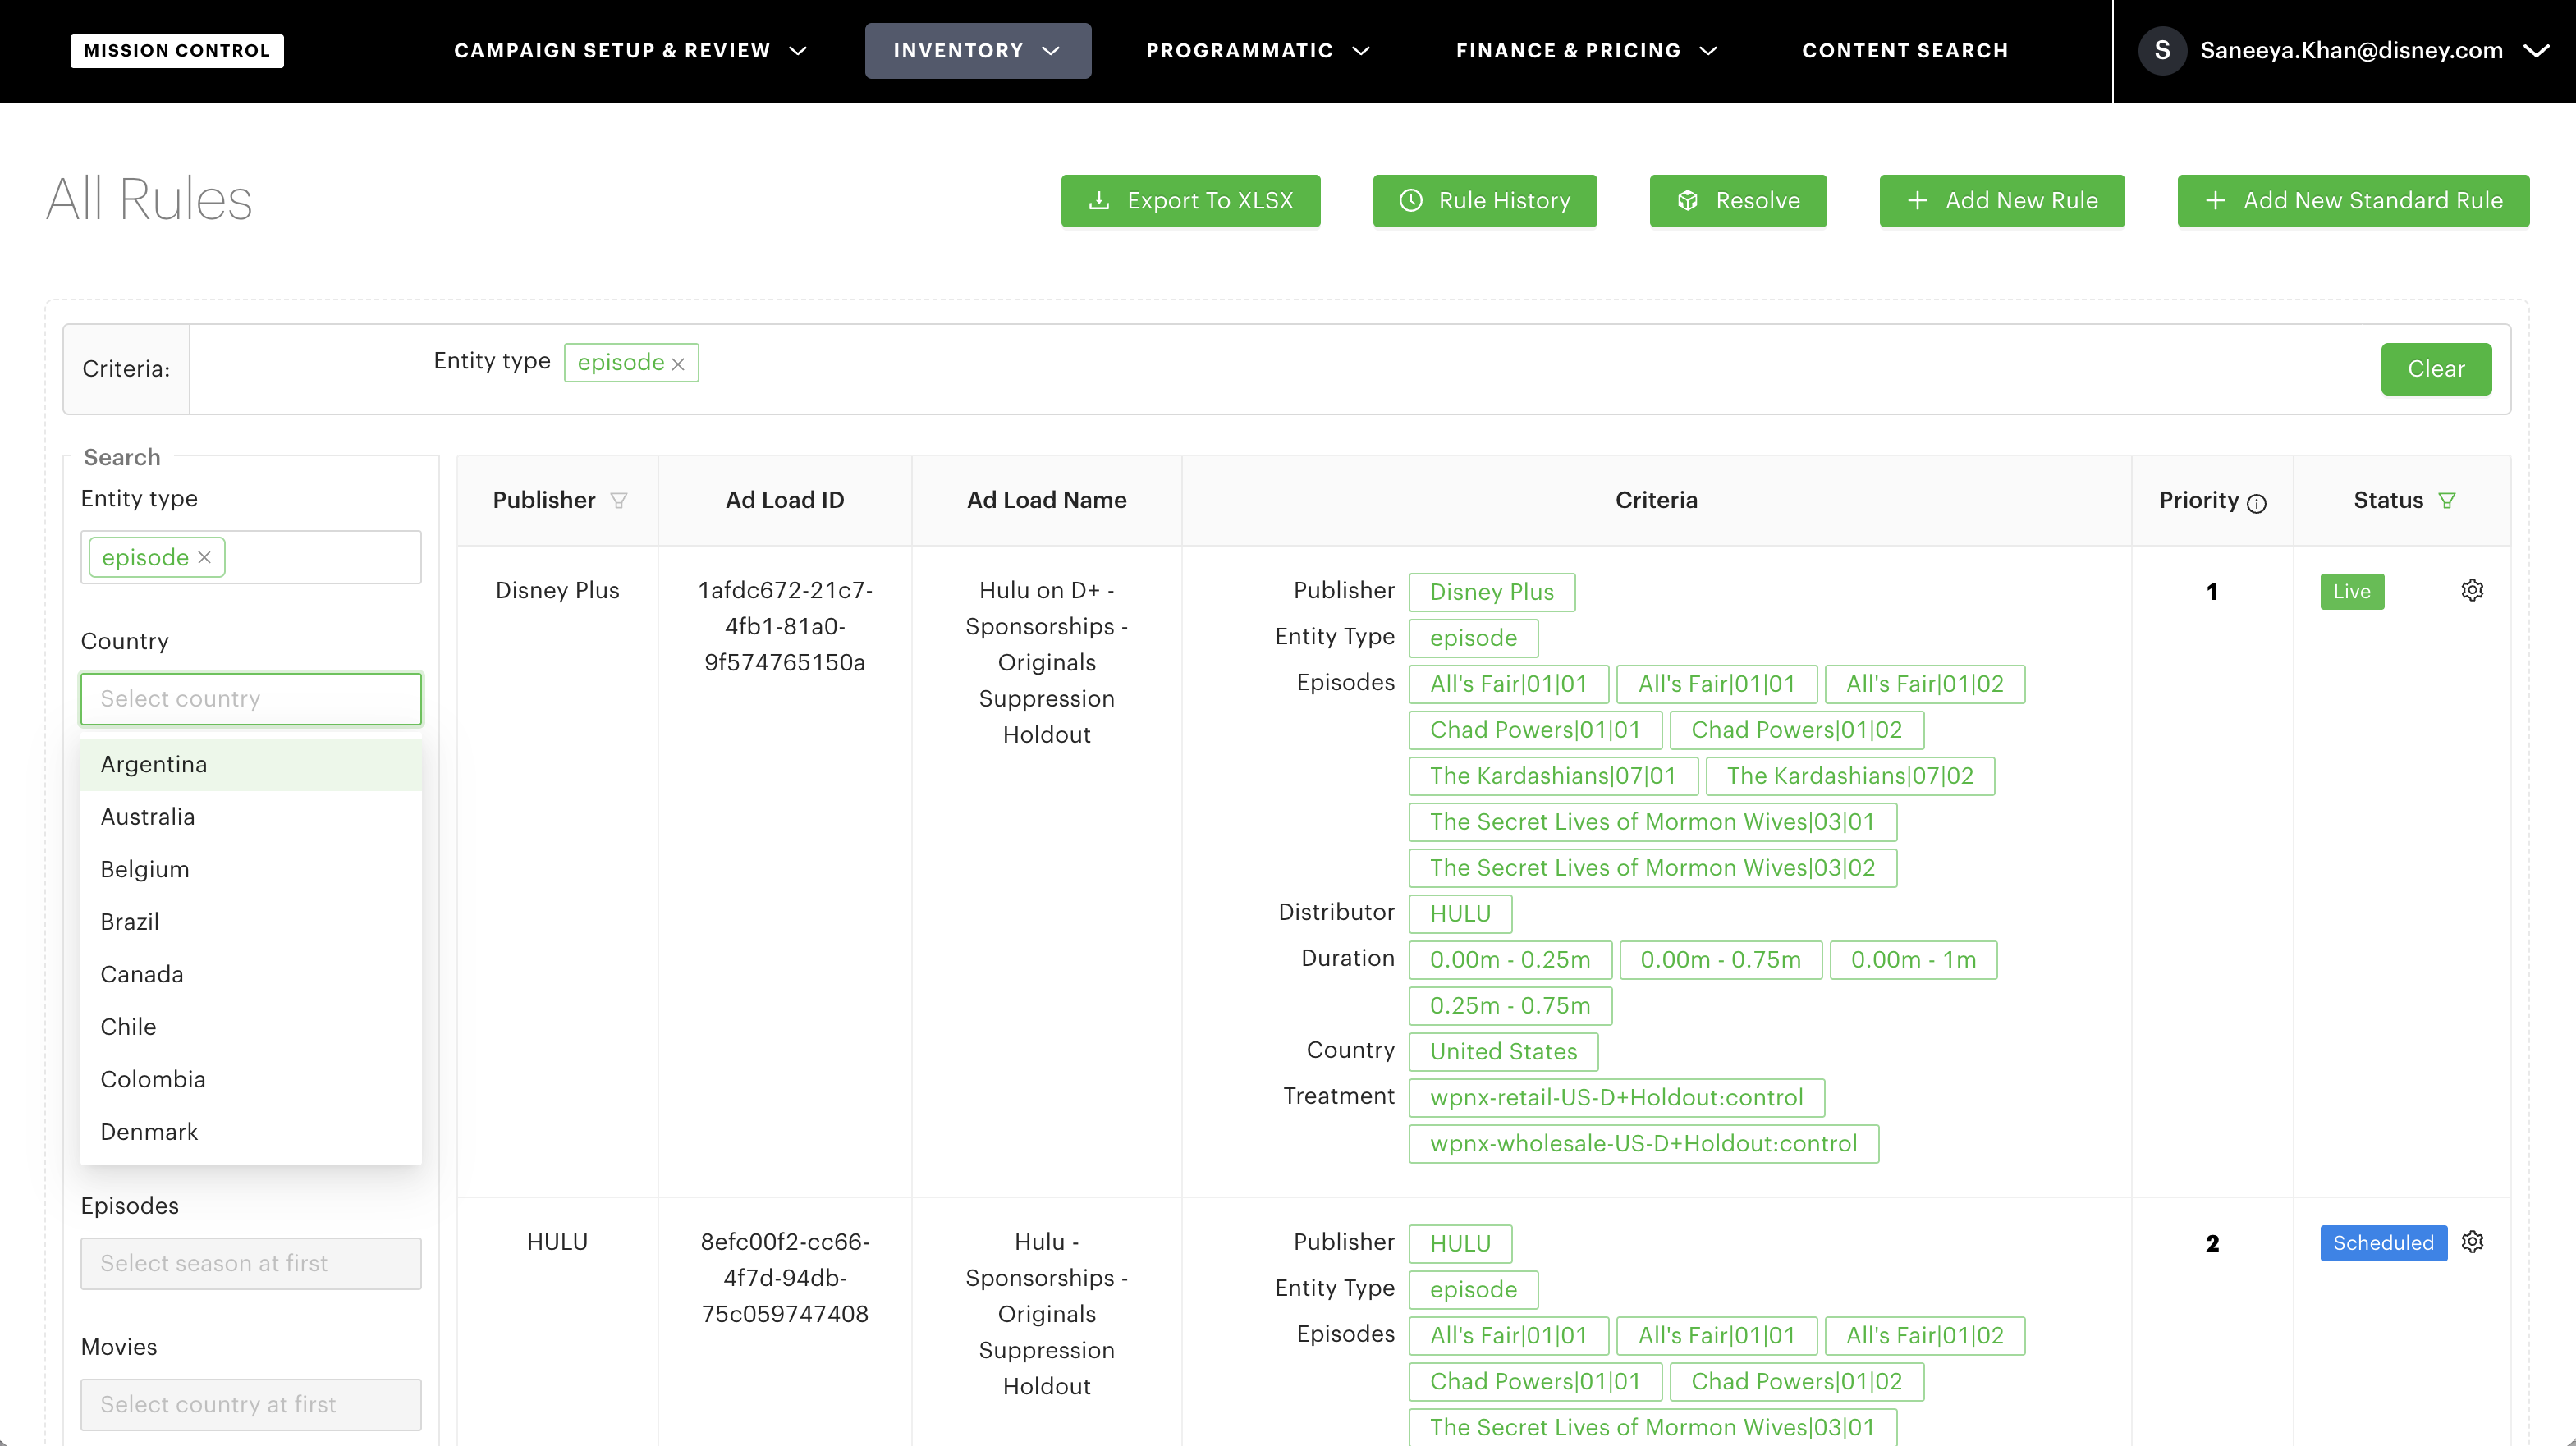Screen dimensions: 2576x1446
Task: Remove episode tag in Criteria bar
Action: coord(678,364)
